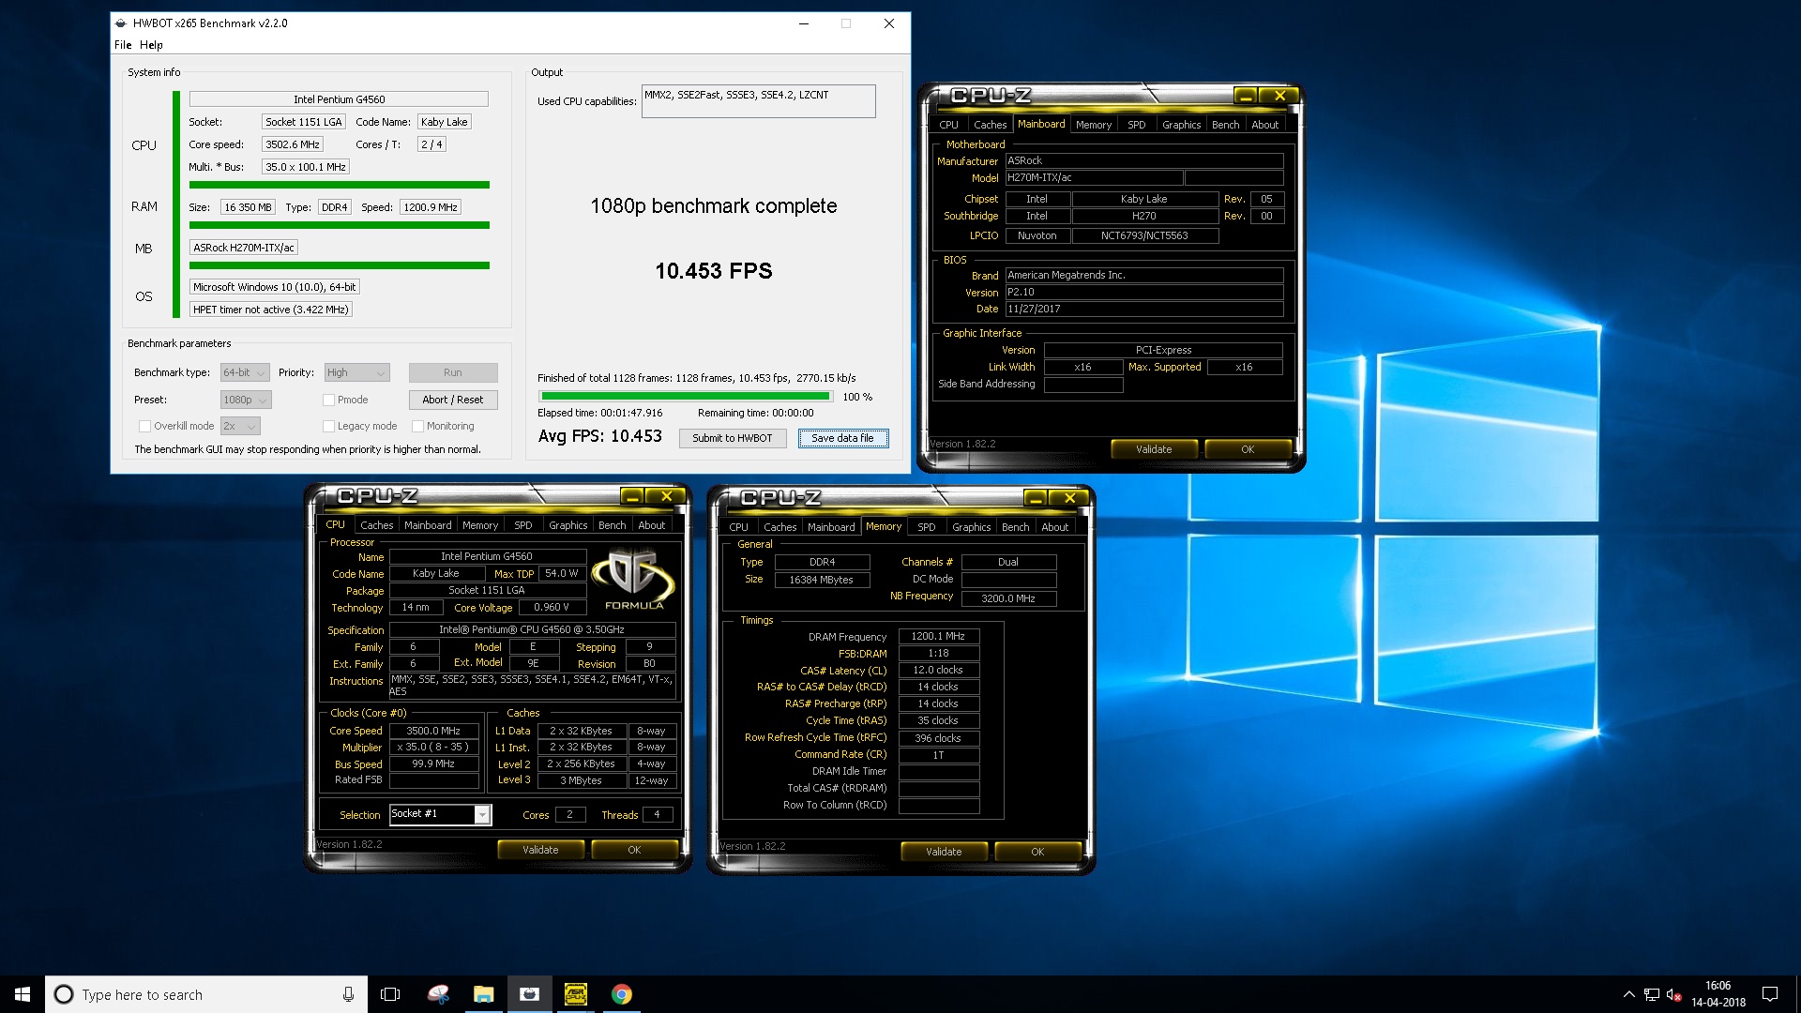Viewport: 1801px width, 1013px height.
Task: Close the CPU-Z Mainboard window
Action: (x=1279, y=96)
